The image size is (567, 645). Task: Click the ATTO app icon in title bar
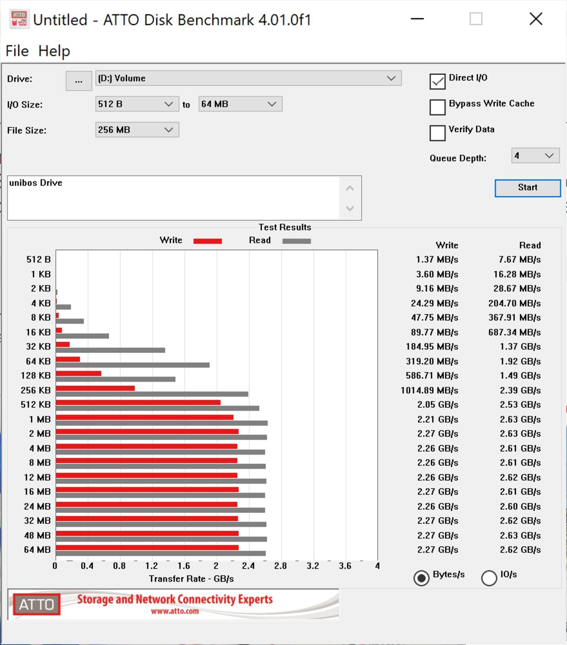(19, 19)
